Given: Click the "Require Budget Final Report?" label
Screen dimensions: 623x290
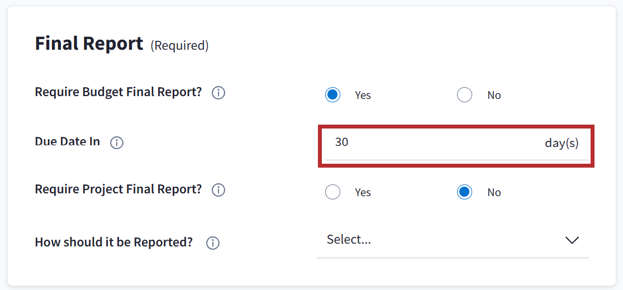Looking at the screenshot, I should pyautogui.click(x=118, y=92).
